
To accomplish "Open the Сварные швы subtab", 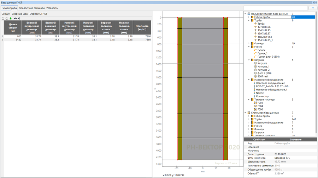I will (x=20, y=14).
